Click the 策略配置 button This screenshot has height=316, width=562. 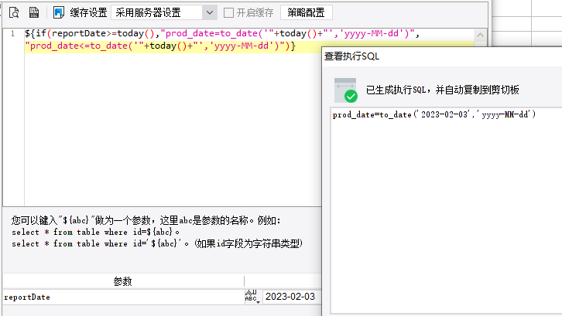coord(306,13)
